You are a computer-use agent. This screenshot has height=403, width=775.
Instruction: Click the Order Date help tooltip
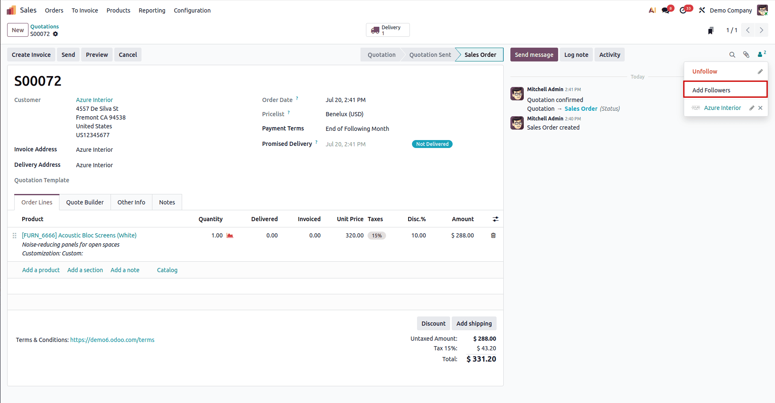297,98
